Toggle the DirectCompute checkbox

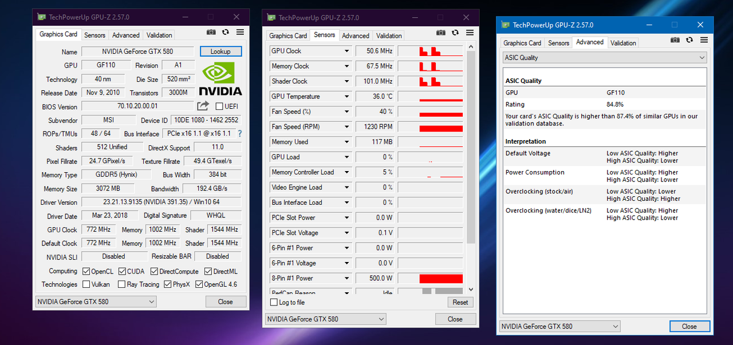[154, 271]
